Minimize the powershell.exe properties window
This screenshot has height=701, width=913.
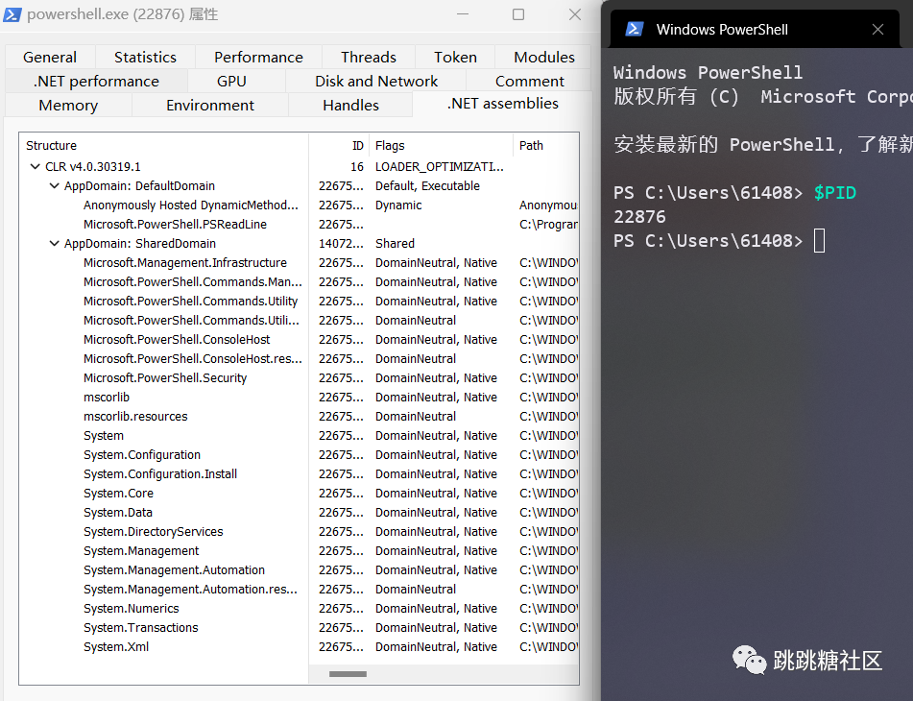(463, 14)
